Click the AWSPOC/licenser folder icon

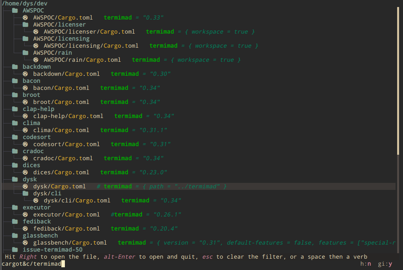coord(25,25)
